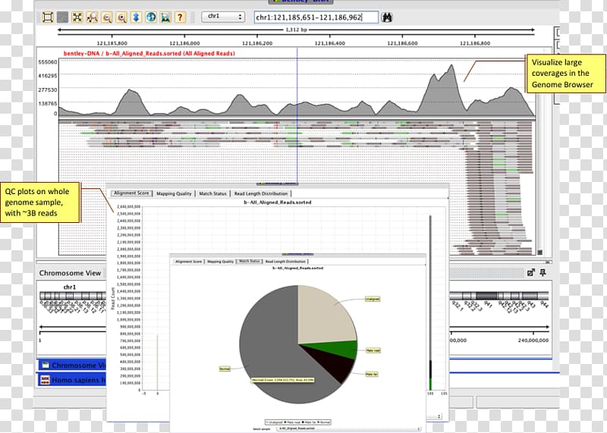Screen dimensions: 607x433
Task: Click the Chromosome View panel title
Action: click(x=70, y=273)
